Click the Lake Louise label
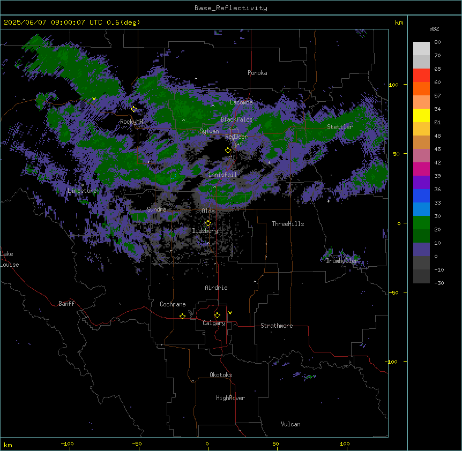 [x=10, y=259]
